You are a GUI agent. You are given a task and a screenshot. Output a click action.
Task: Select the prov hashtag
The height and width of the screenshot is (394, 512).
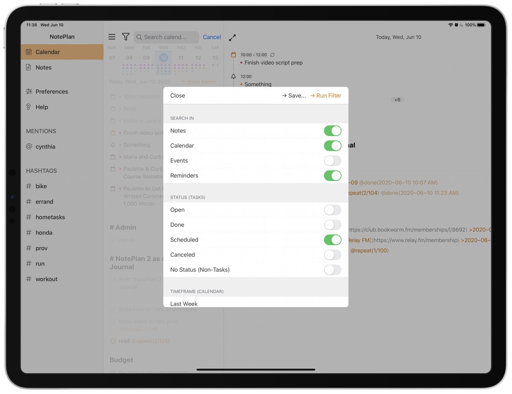(62, 248)
